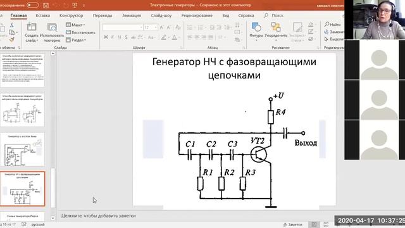Open the Экспресс-стили quick styles gallery
405x228 pixels.
[x=297, y=32]
